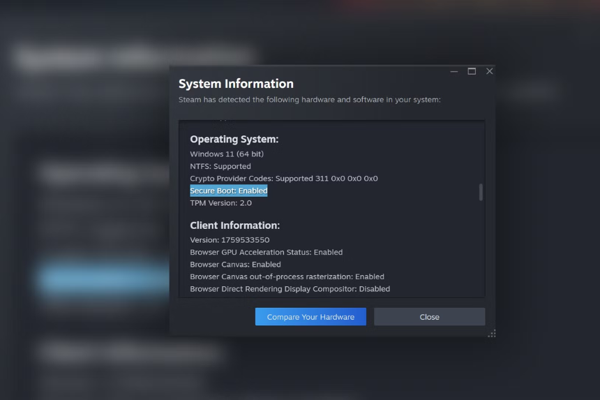Viewport: 600px width, 400px height.
Task: Click the Client Information heading
Action: (234, 225)
